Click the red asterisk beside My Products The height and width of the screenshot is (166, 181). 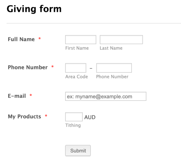[x=46, y=116]
